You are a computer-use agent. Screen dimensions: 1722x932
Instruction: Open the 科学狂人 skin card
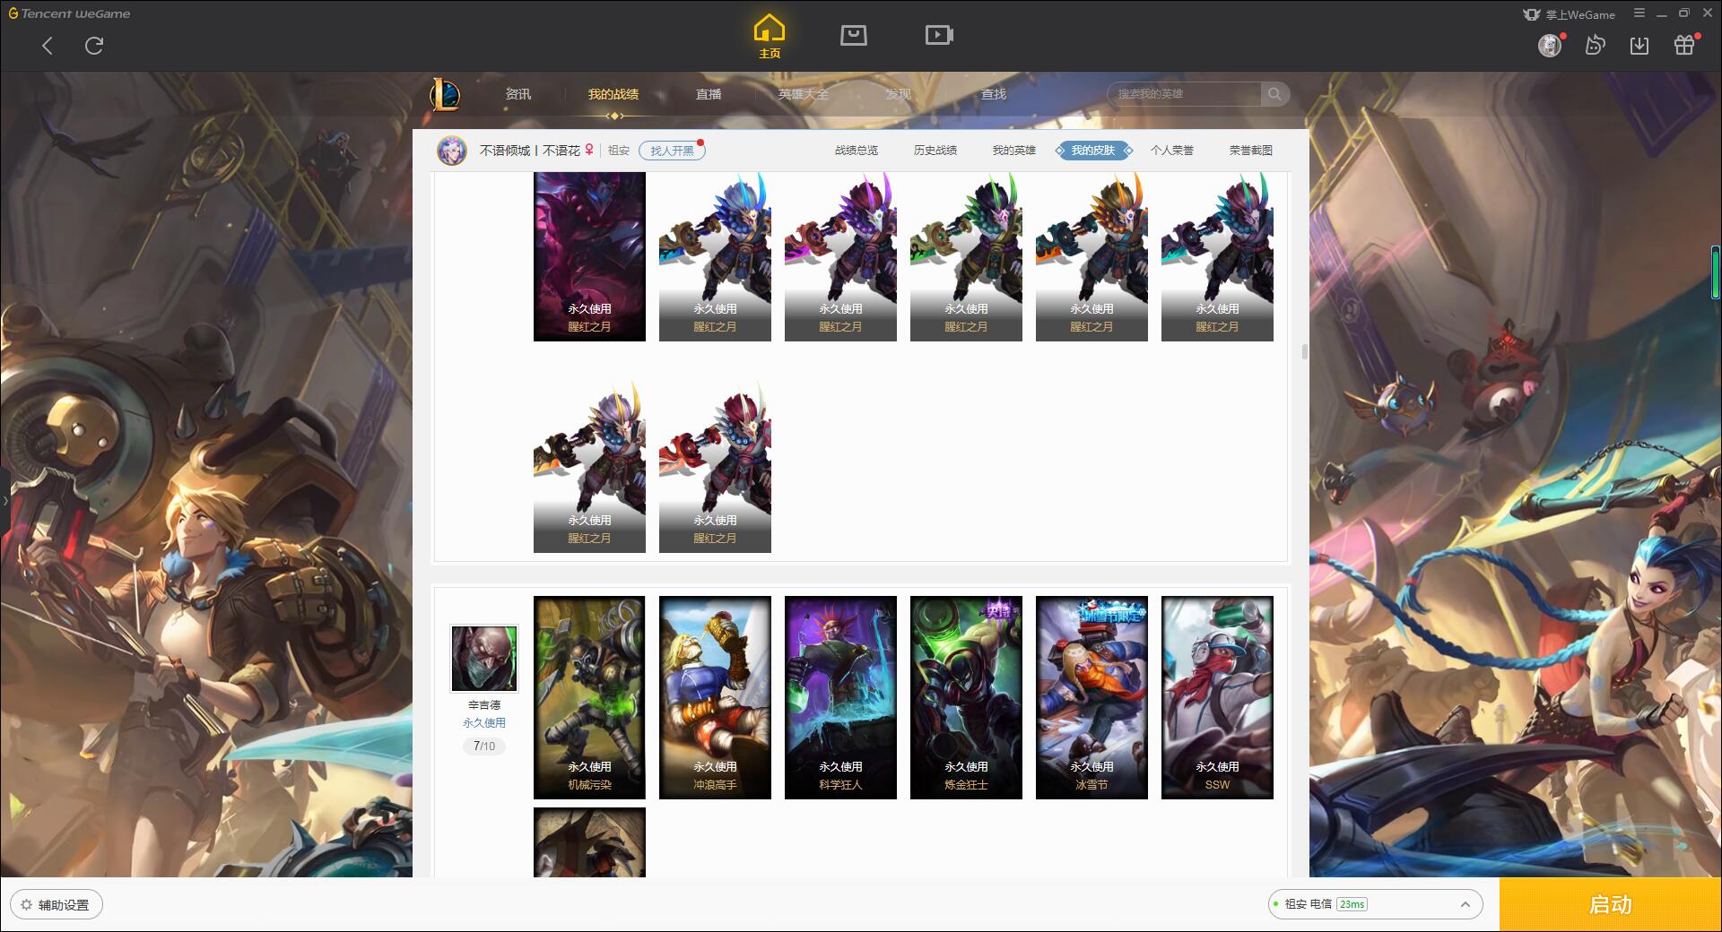(x=840, y=697)
